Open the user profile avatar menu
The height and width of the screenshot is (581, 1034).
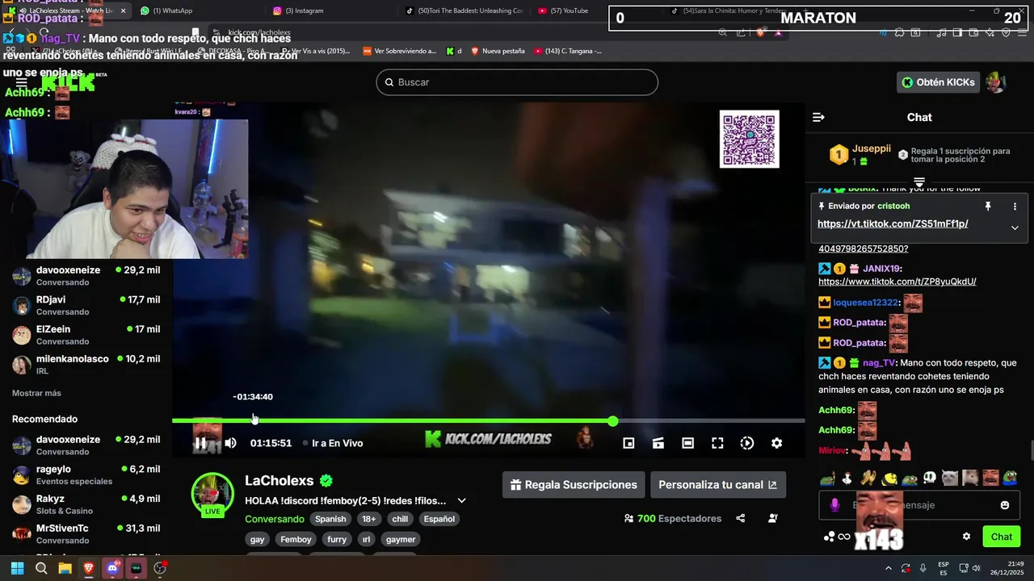(x=997, y=82)
